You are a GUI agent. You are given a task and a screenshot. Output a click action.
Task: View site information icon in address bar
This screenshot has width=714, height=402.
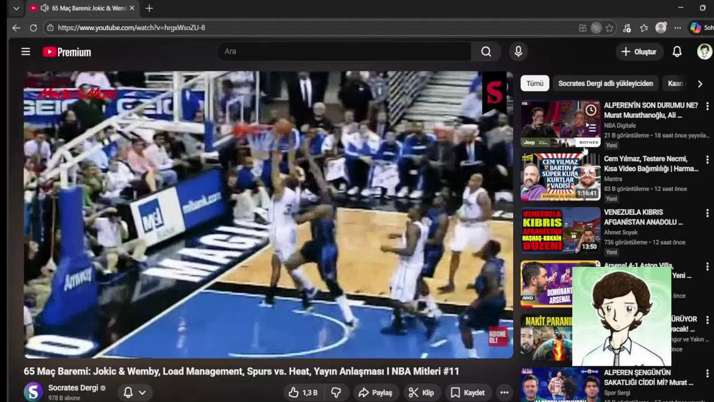[50, 27]
